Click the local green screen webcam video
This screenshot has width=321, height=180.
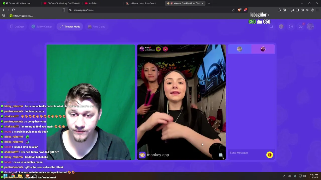coord(91,102)
